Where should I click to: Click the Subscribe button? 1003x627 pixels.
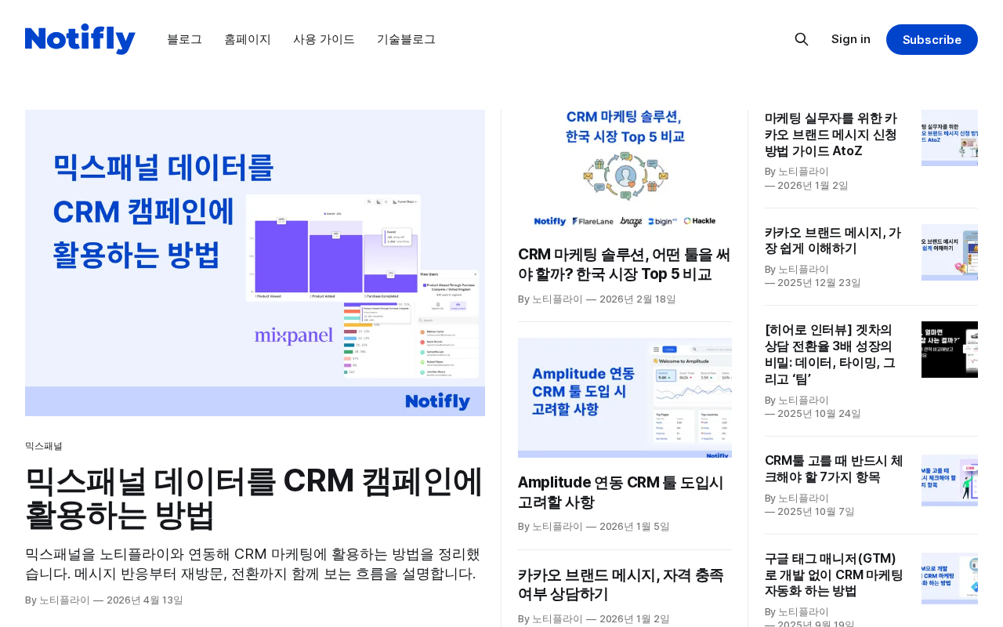pos(932,39)
